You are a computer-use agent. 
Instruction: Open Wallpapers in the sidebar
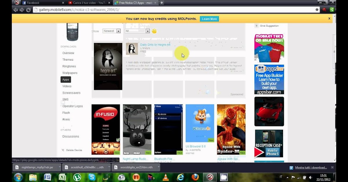70,73
